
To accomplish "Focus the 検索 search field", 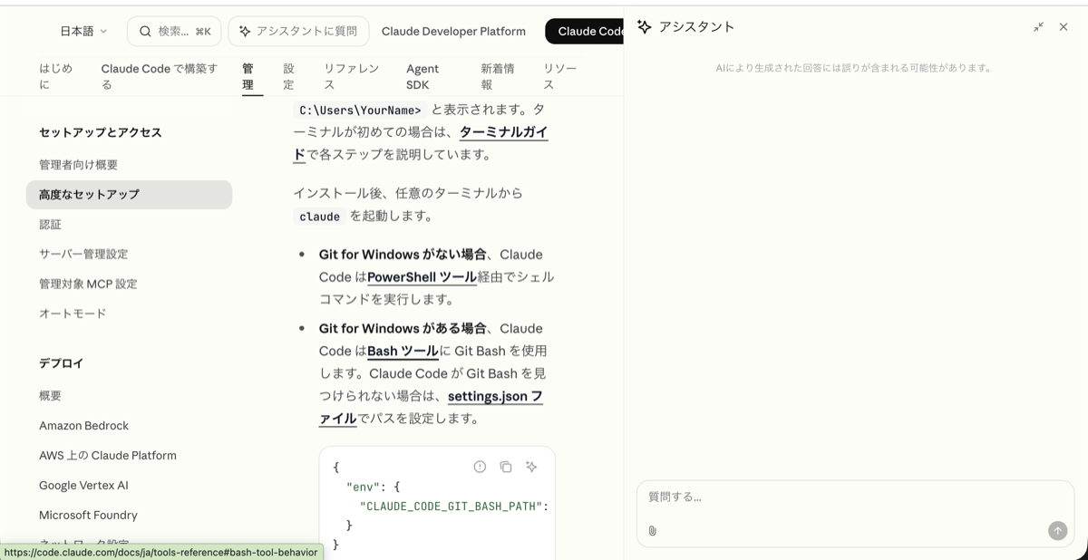I will (x=174, y=31).
